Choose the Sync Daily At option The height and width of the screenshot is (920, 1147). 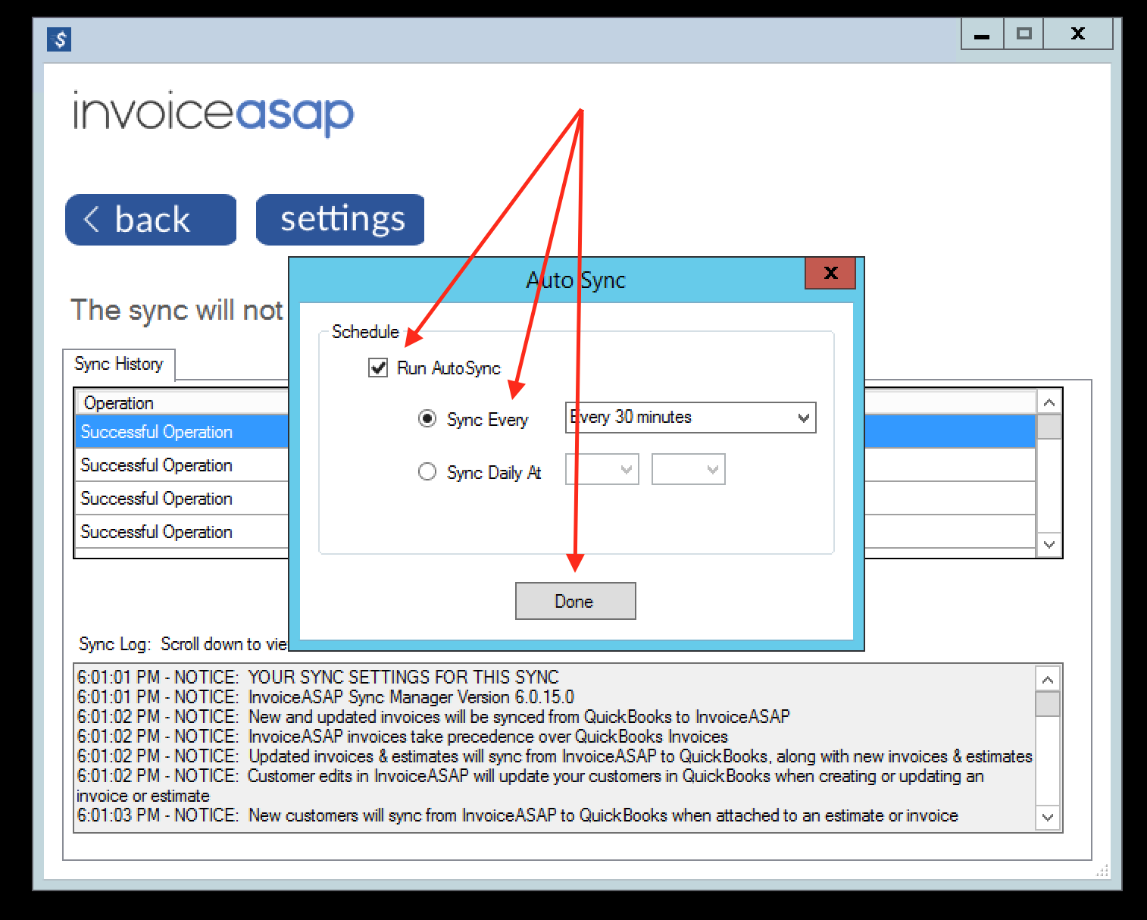pyautogui.click(x=427, y=472)
